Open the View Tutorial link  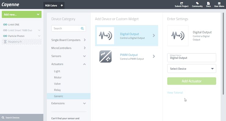tap(175, 93)
